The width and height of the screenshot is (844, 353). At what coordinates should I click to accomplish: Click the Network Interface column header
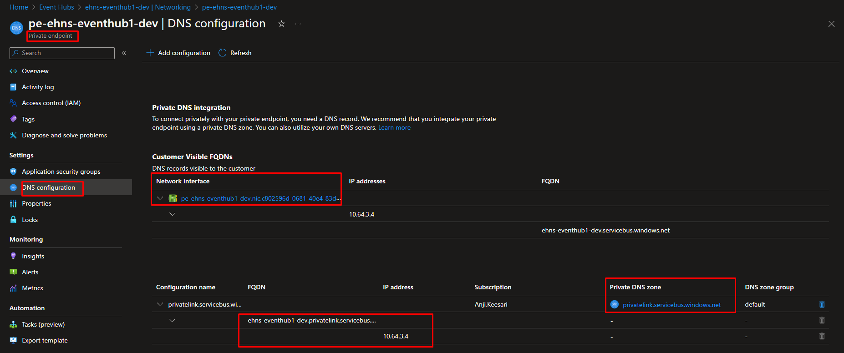183,181
